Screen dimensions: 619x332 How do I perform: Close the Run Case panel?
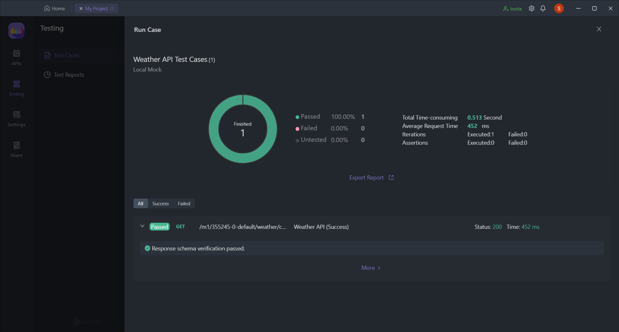(x=599, y=29)
